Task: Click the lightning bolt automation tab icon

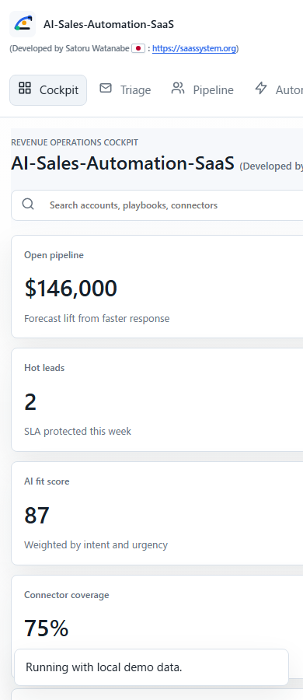Action: 260,88
